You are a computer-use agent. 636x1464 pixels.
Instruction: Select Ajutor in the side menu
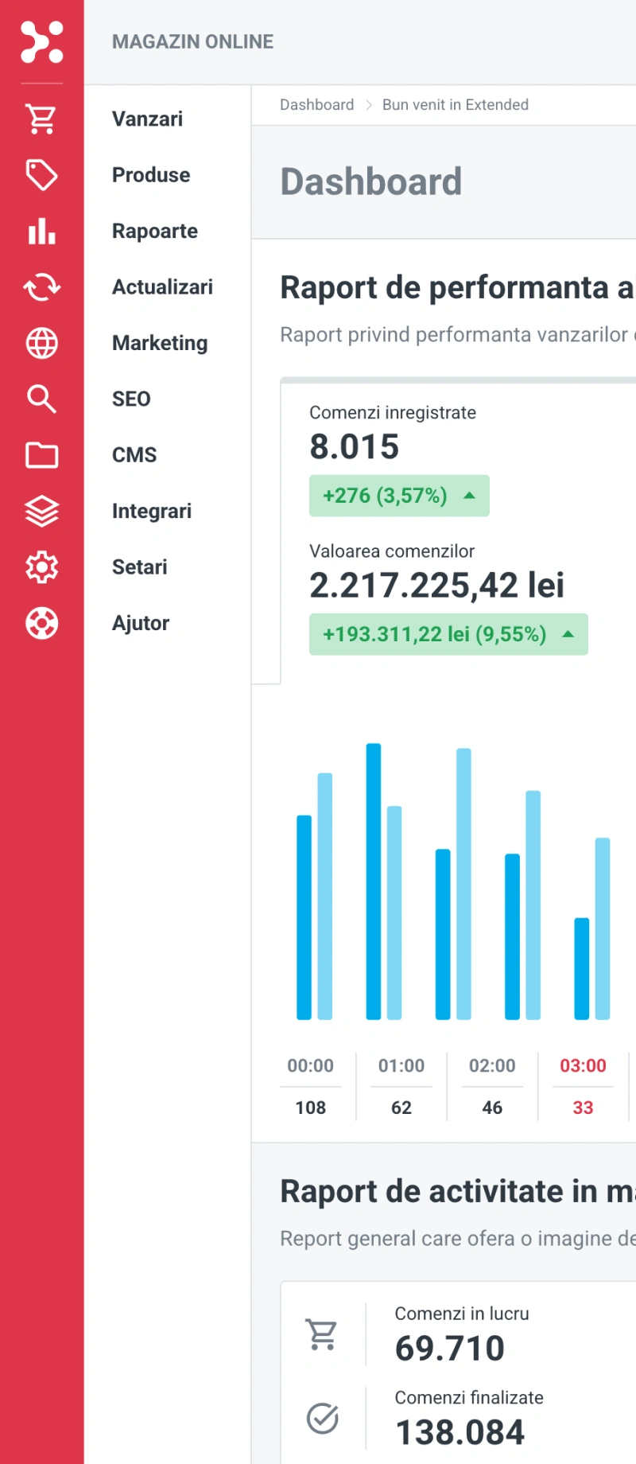click(141, 623)
